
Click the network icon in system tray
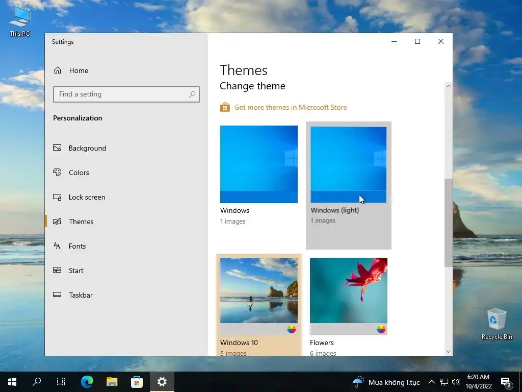444,382
